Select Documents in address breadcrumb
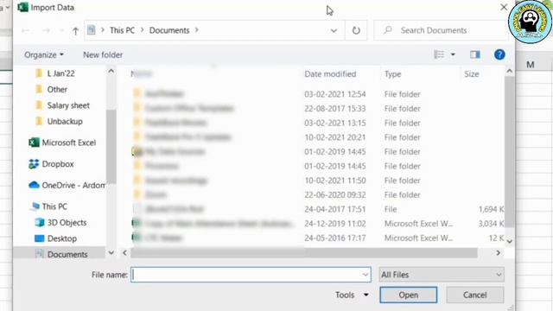The image size is (553, 311). 169,30
